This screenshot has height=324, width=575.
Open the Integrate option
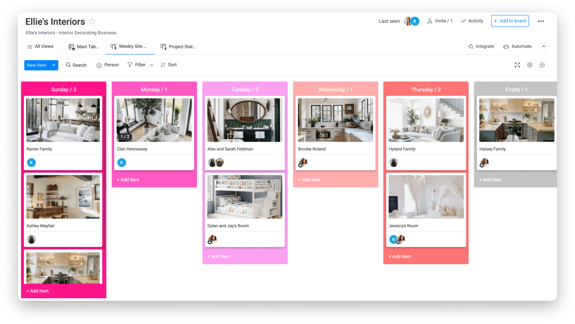[x=481, y=46]
